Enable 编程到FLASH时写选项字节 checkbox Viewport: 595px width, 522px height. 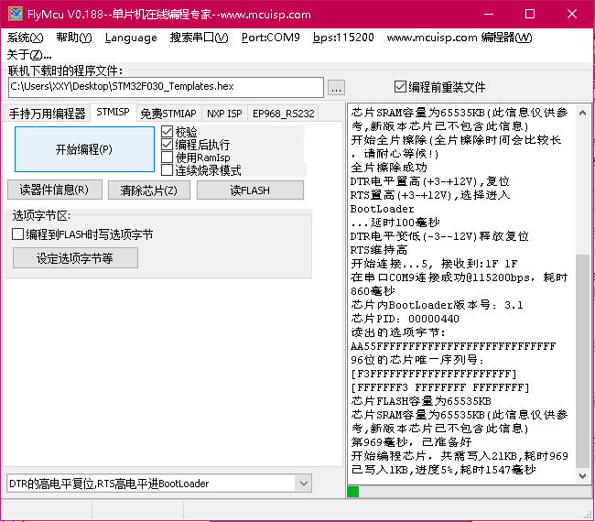[x=82, y=234]
